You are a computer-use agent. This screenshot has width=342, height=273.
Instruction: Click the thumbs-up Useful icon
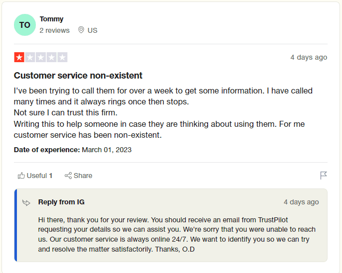(21, 176)
